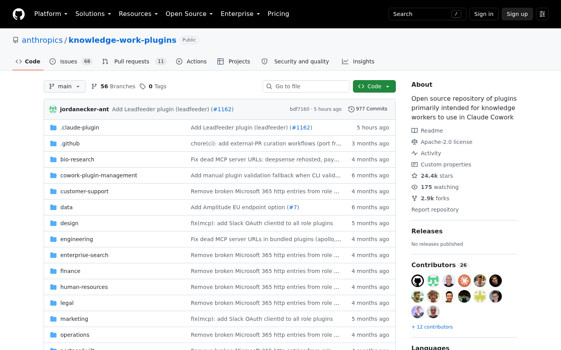Expand the Solutions navigation menu
The height and width of the screenshot is (350, 561).
point(93,14)
